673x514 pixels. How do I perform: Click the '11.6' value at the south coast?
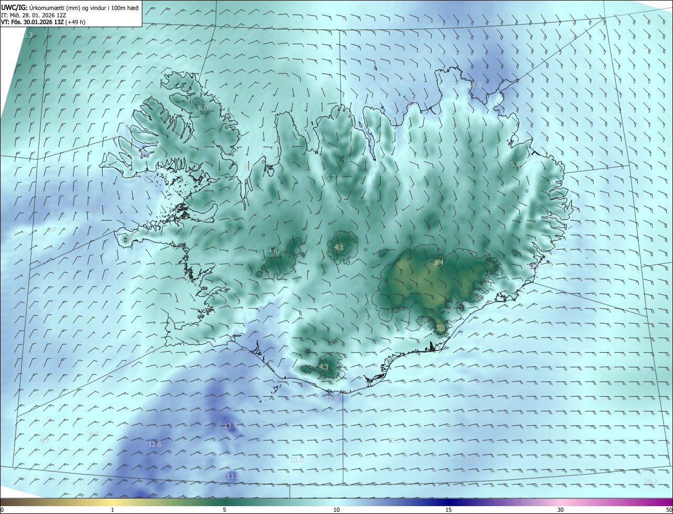point(332,399)
